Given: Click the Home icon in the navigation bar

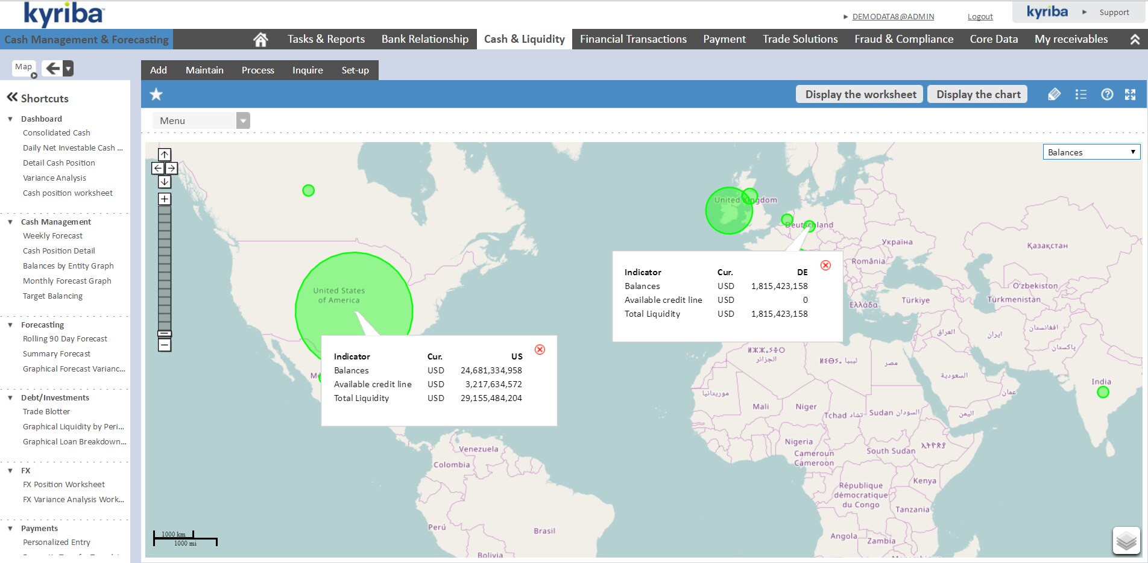Looking at the screenshot, I should (x=260, y=40).
